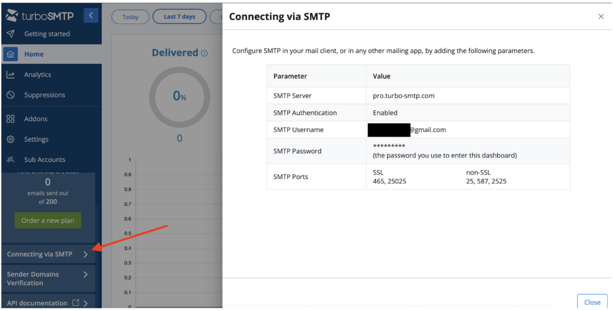The height and width of the screenshot is (311, 613).
Task: Click the pro.turbo-smtp.com server value
Action: pyautogui.click(x=403, y=96)
